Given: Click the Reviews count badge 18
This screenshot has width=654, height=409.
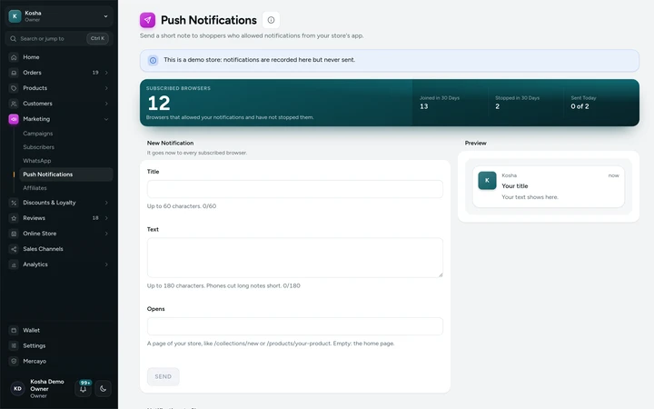Looking at the screenshot, I should (95, 218).
